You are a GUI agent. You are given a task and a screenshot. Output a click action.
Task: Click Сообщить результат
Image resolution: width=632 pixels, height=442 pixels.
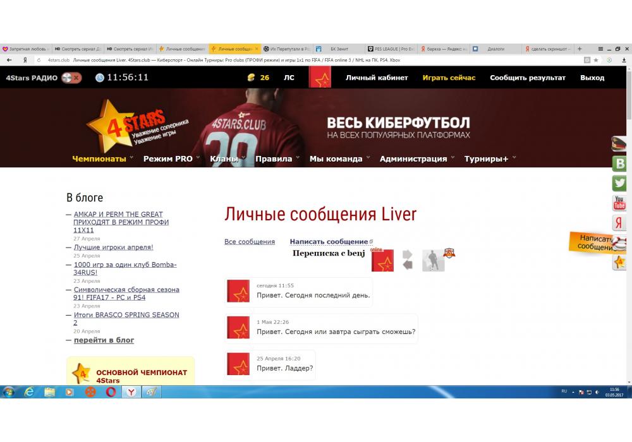tap(528, 78)
